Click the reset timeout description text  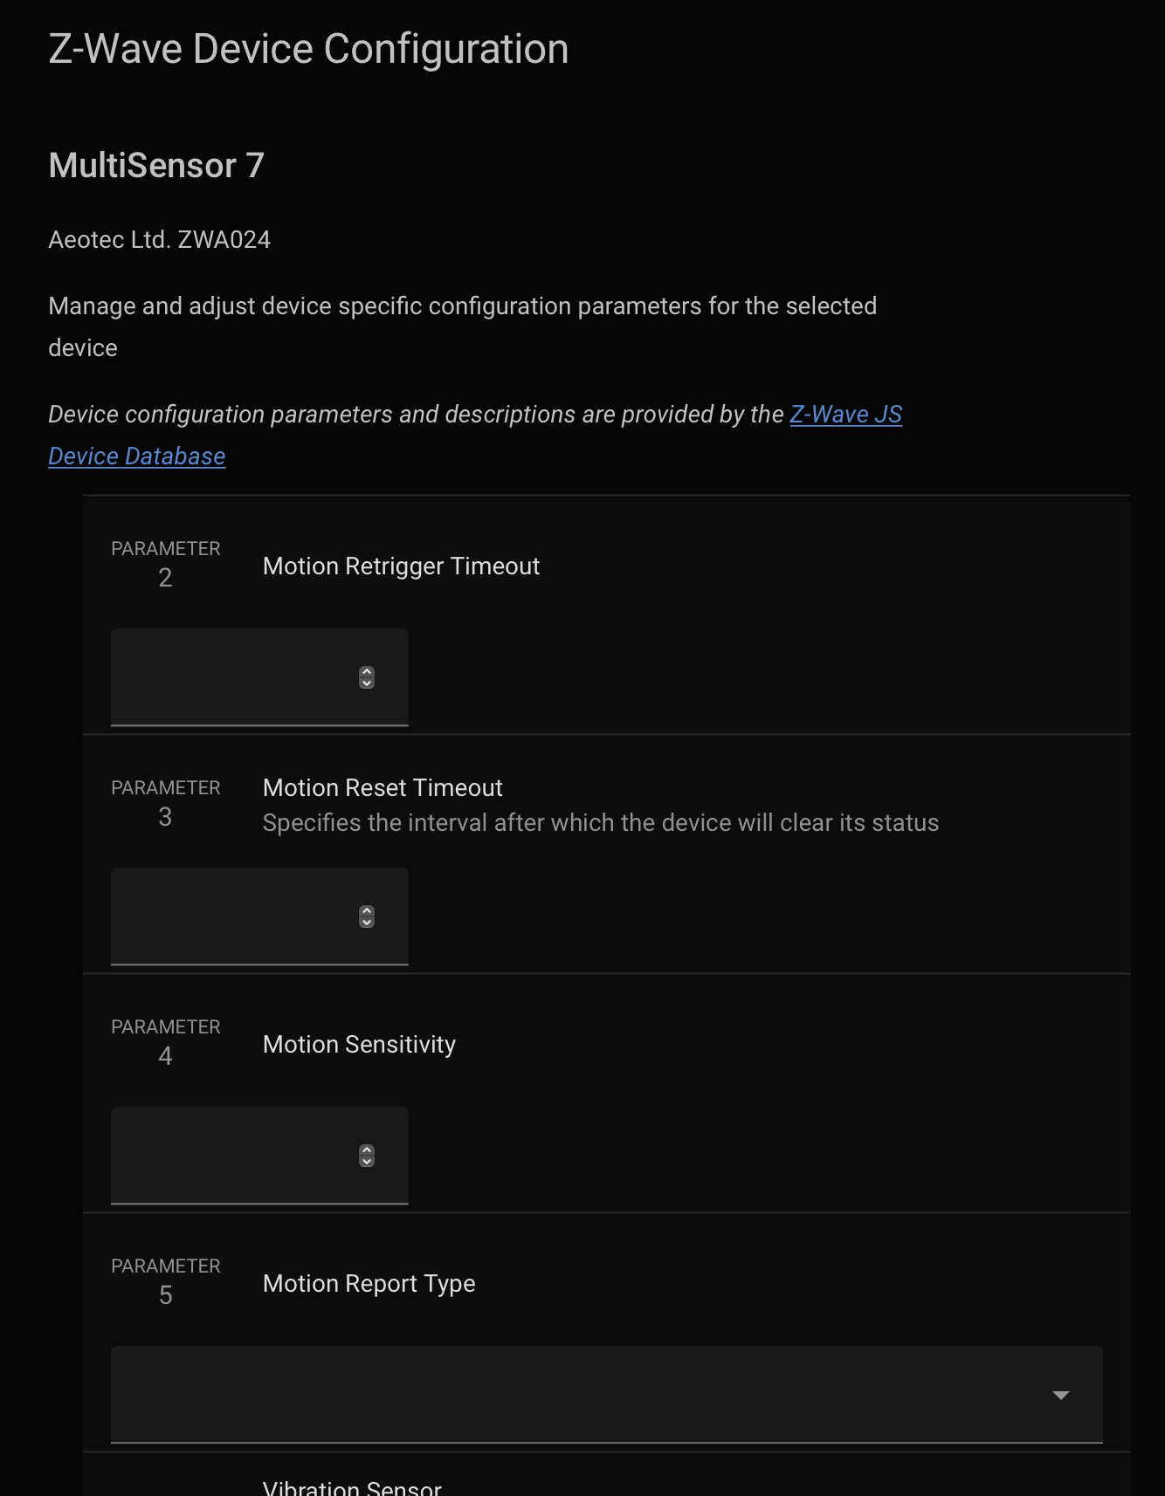click(x=601, y=823)
